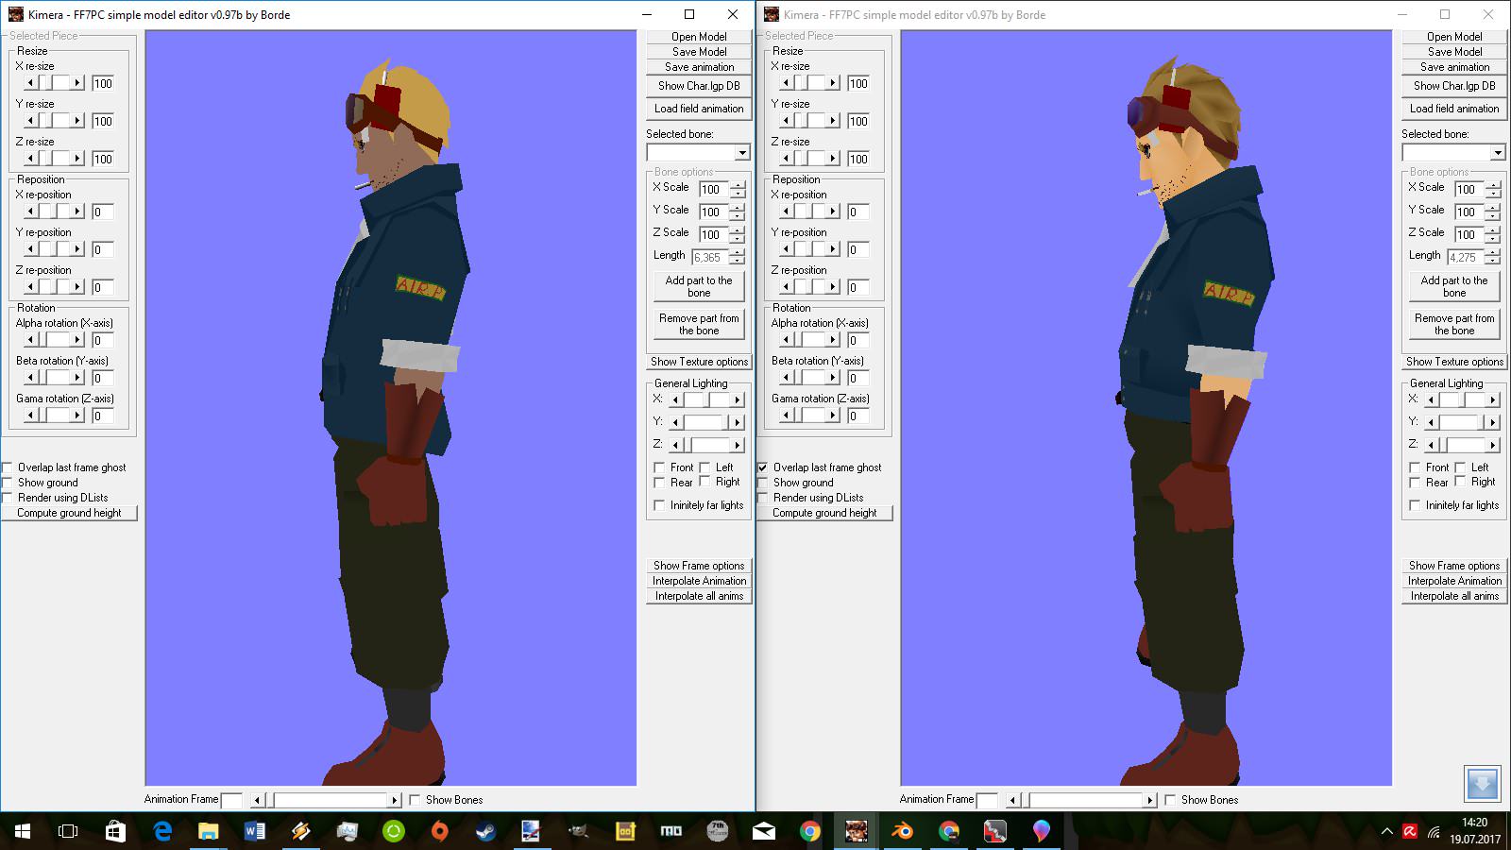Enable Overlap last frame ghost in left window

[x=8, y=467]
